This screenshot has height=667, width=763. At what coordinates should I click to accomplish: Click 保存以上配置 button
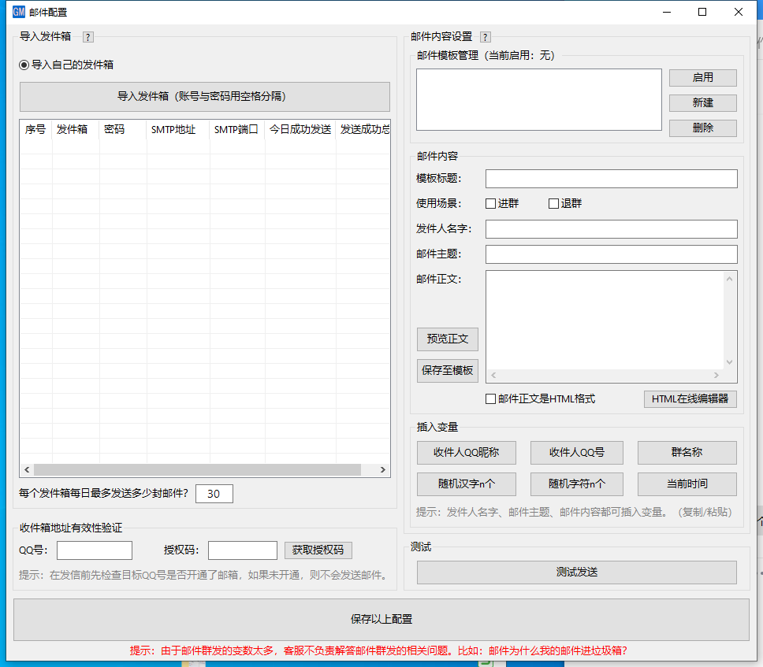click(381, 619)
